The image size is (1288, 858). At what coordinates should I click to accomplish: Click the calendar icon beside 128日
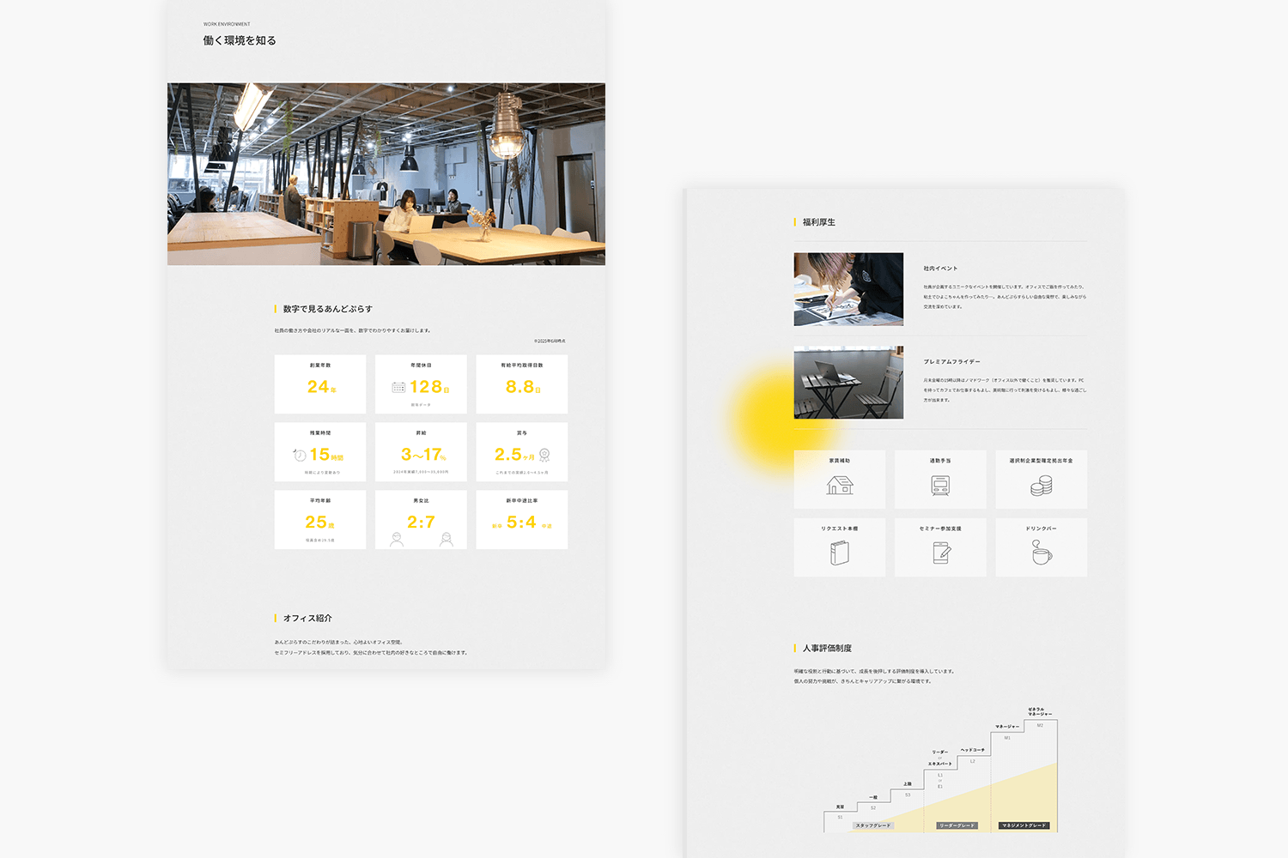tap(398, 388)
